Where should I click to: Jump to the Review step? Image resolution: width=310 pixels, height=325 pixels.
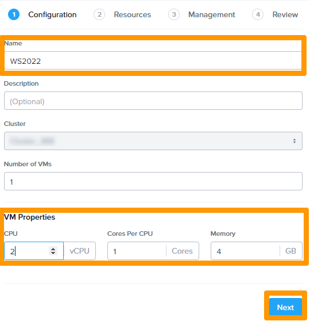pos(285,14)
